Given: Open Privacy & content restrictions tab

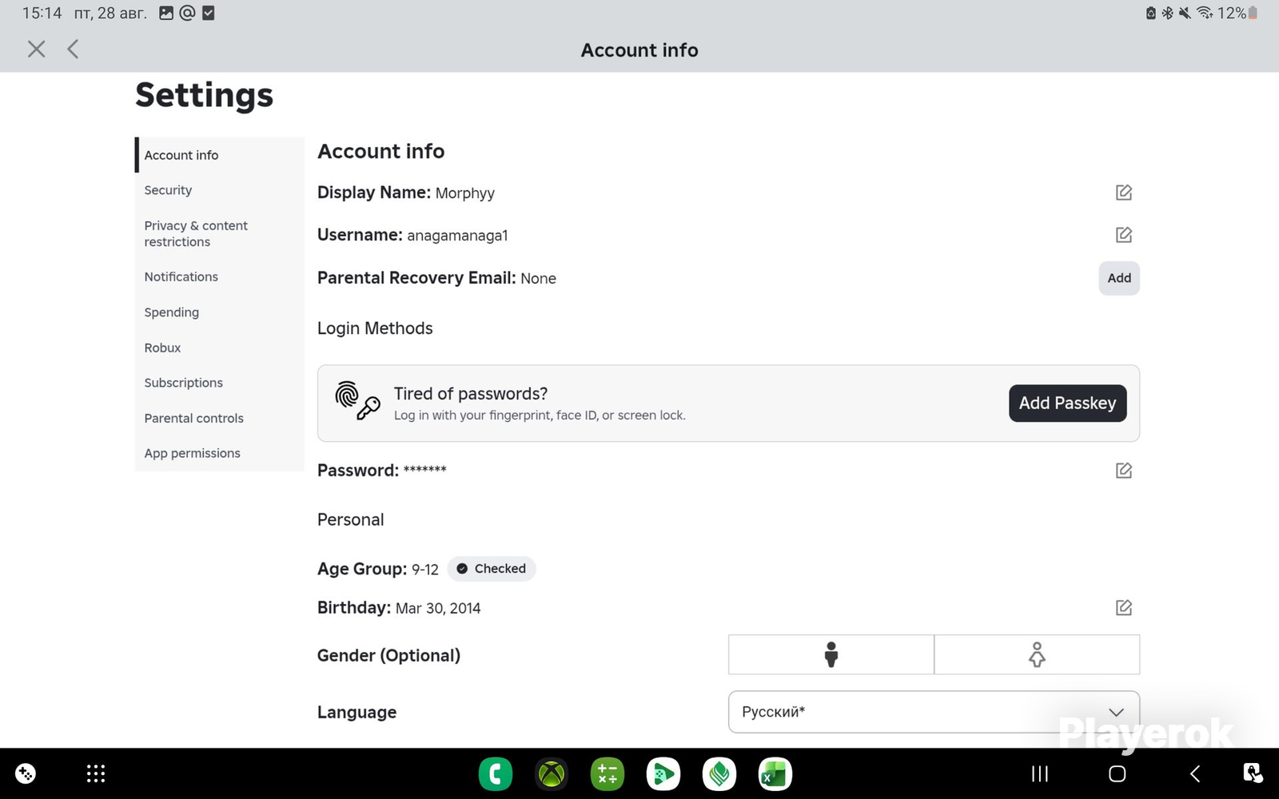Looking at the screenshot, I should (x=220, y=233).
